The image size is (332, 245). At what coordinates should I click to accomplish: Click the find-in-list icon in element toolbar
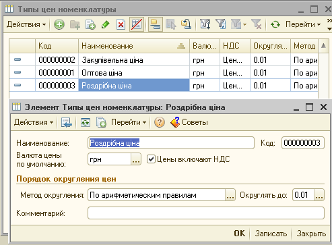[67, 122]
